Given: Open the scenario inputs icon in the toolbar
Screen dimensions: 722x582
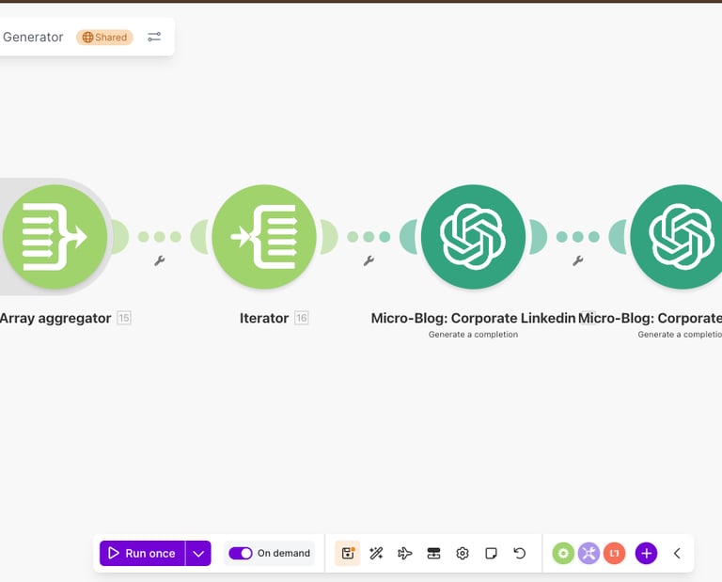Looking at the screenshot, I should pos(433,553).
